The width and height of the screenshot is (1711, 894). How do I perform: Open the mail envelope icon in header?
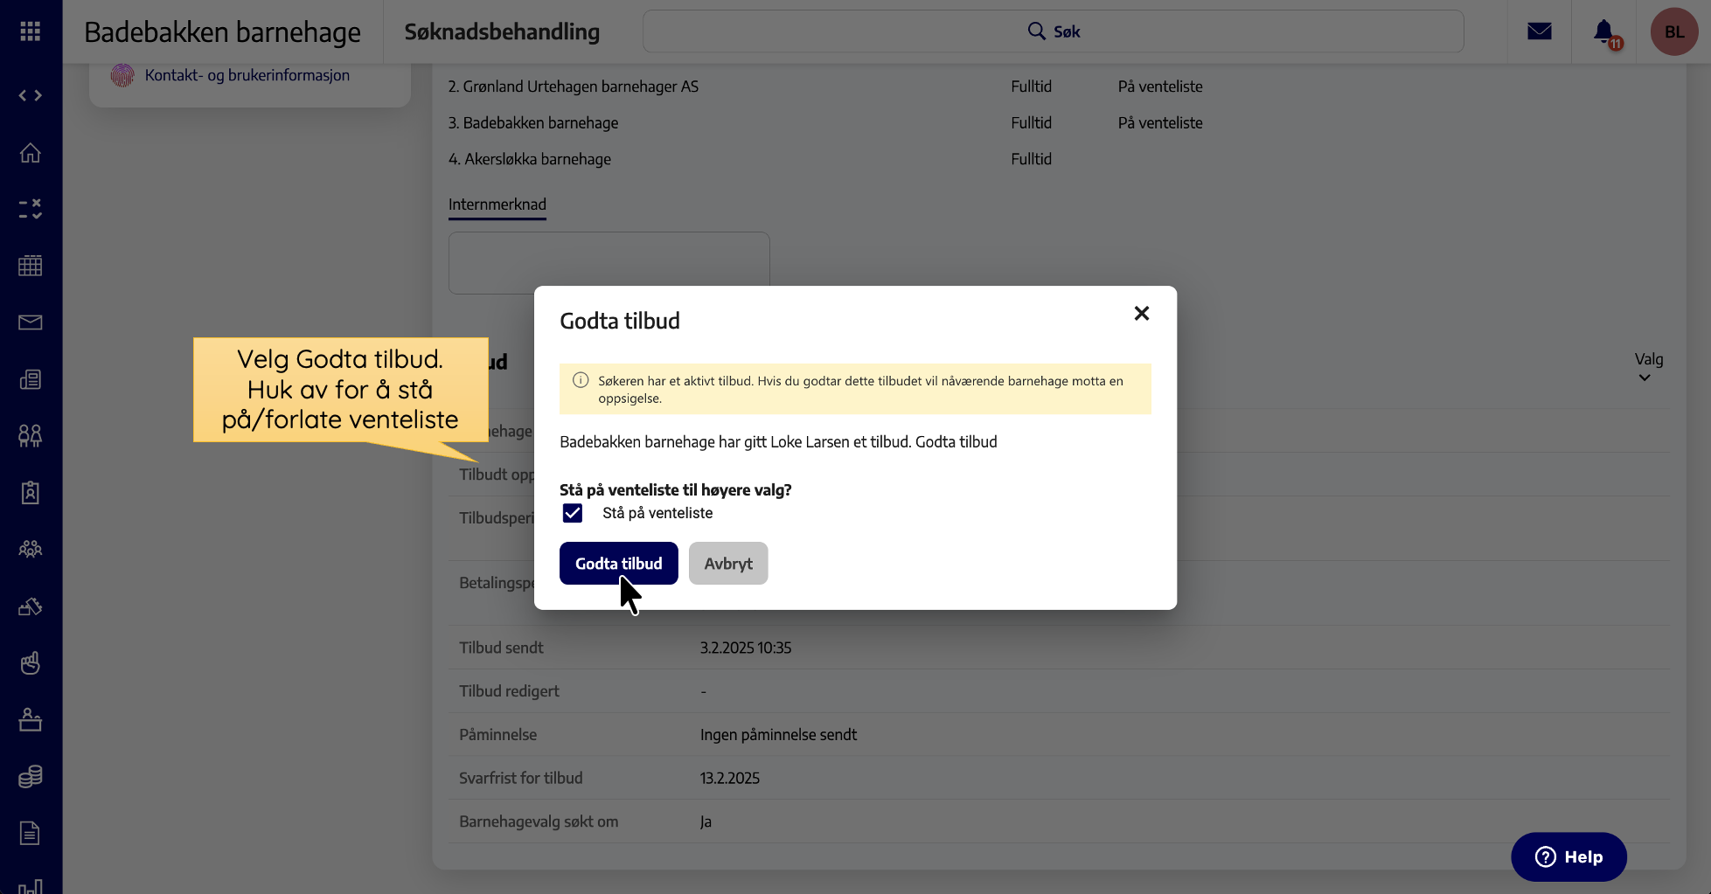[1539, 31]
